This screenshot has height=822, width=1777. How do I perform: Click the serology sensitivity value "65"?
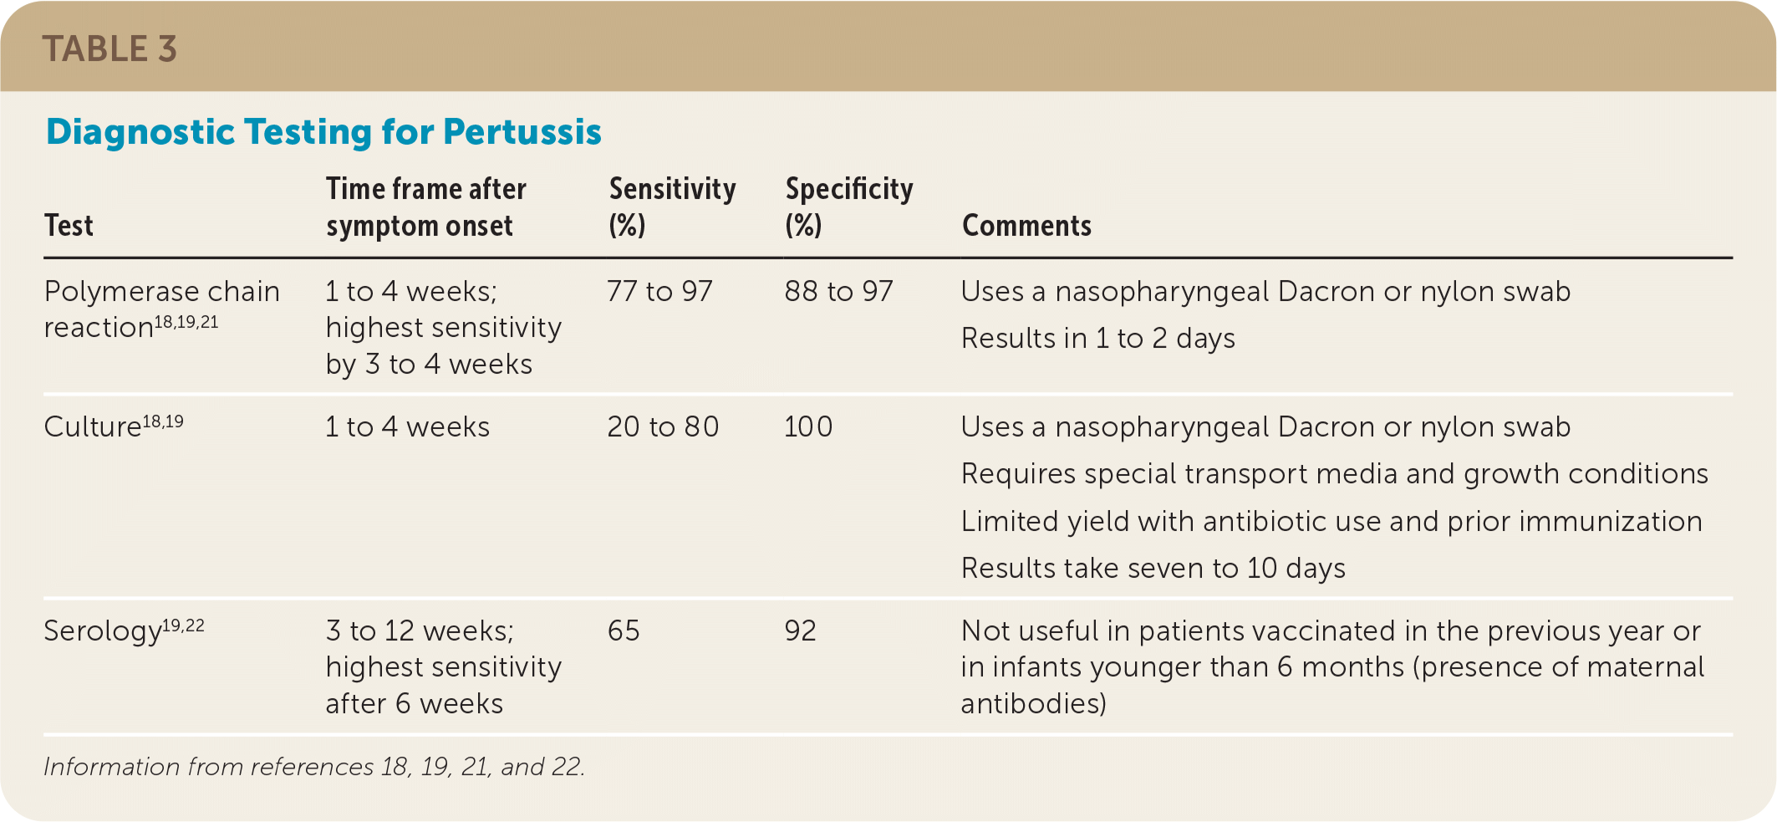624,631
